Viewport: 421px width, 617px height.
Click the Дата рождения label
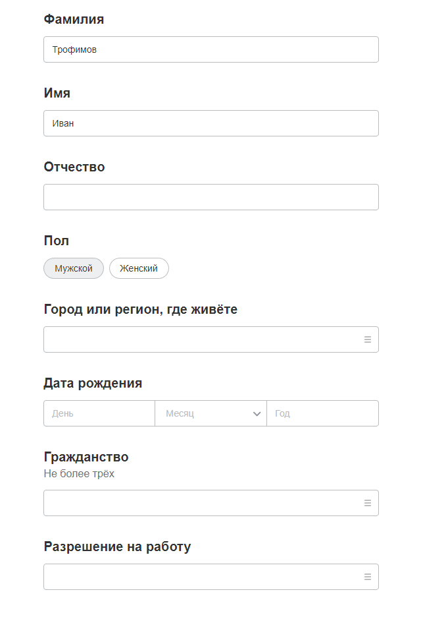[x=93, y=383]
